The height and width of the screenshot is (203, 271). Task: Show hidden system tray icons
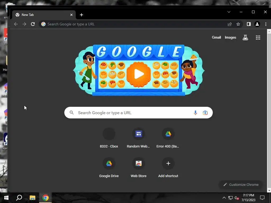(224, 198)
